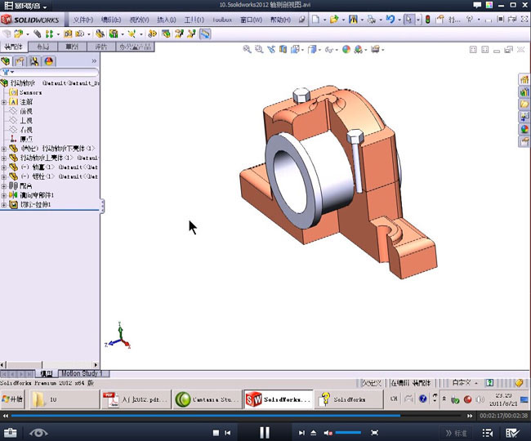Click the View Orientation icon
This screenshot has height=441, width=531.
pos(295,50)
